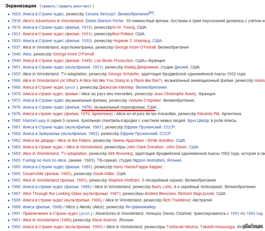Click George More O'Ferrall in 1937 row
The image size is (265, 231).
[x=135, y=47]
